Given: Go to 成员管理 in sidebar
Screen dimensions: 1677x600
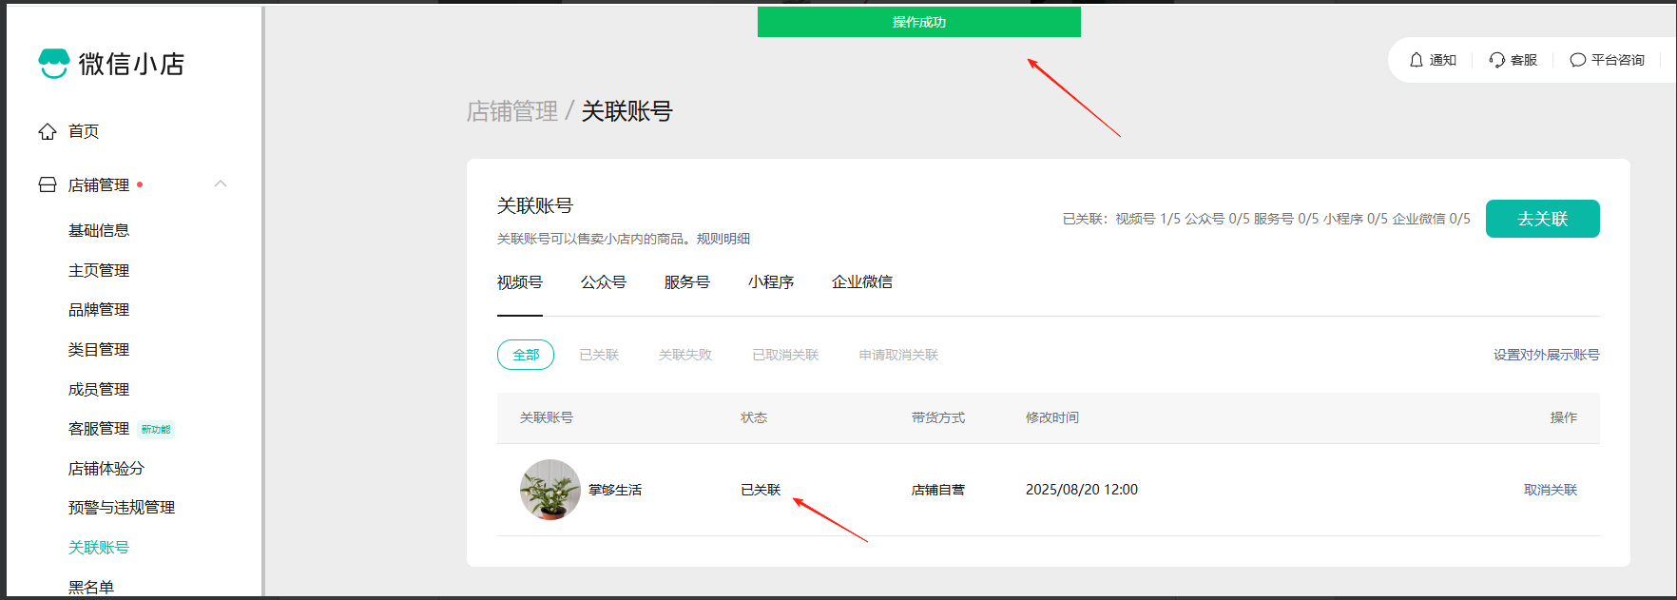Looking at the screenshot, I should 99,389.
